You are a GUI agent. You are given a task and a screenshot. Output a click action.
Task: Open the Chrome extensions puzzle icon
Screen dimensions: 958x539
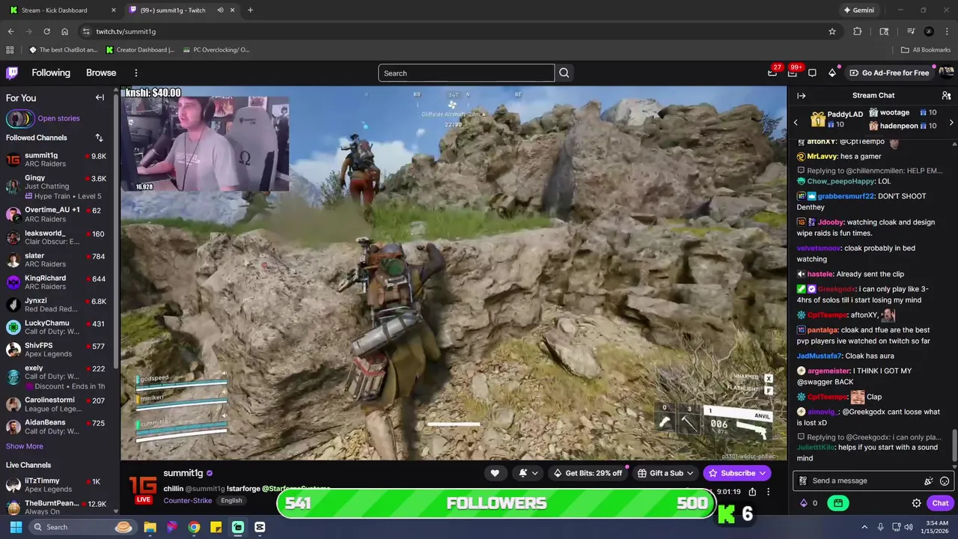tap(857, 31)
